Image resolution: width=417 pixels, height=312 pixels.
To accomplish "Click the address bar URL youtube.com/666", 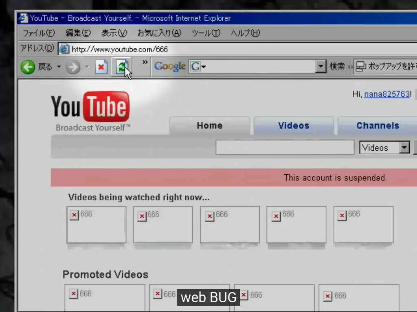I will [120, 49].
